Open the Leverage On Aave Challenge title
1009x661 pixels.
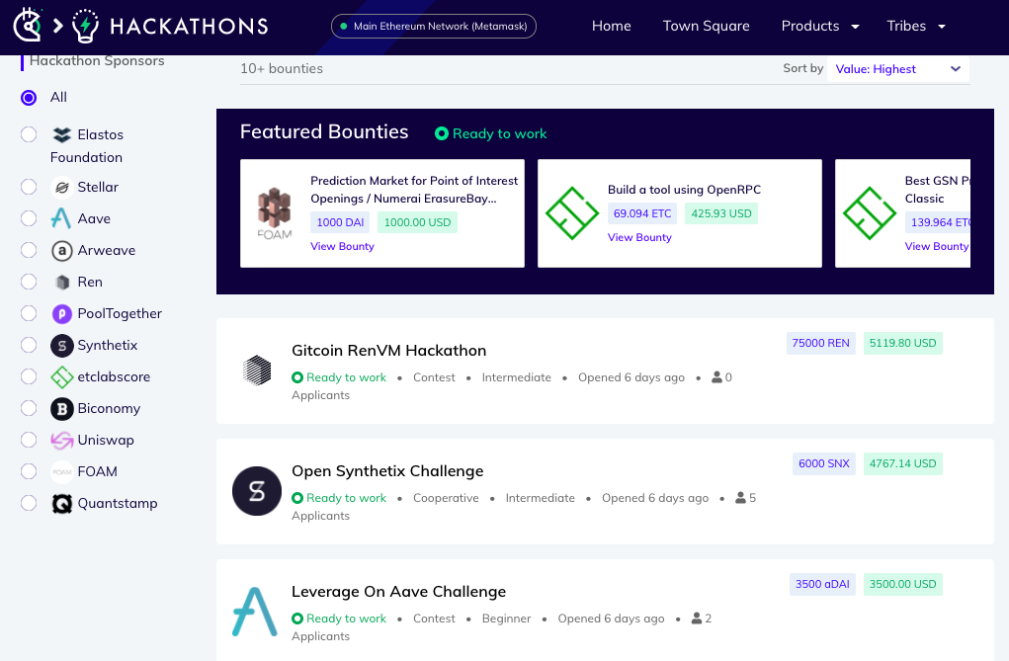tap(398, 592)
